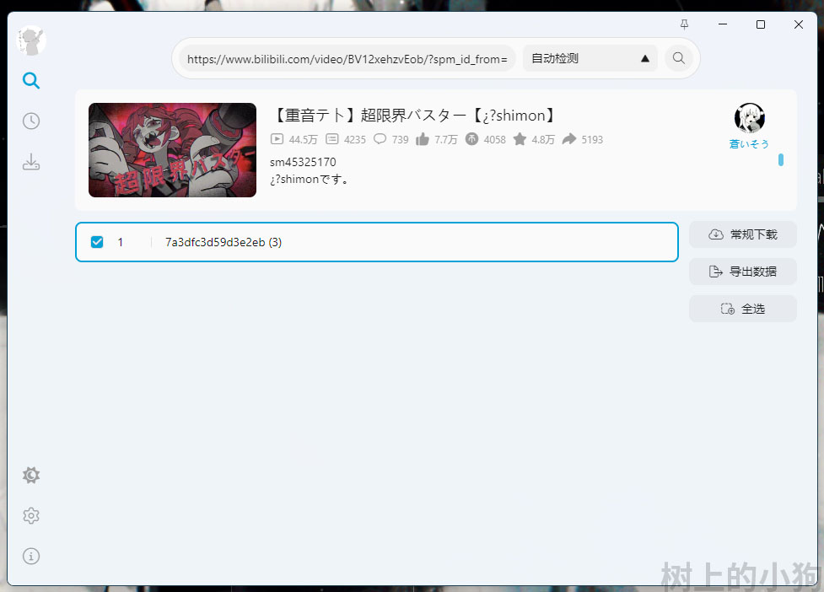Screen dimensions: 824x592
Task: Open uploader 蒼いそう avatar
Action: pos(749,118)
